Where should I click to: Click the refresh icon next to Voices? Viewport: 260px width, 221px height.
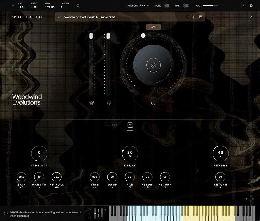coord(78,6)
